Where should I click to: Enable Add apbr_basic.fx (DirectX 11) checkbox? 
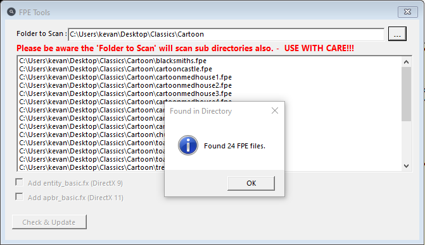coord(19,196)
